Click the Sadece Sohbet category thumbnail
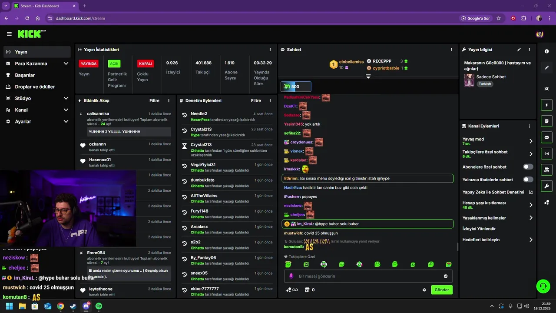This screenshot has width=556, height=313. pyautogui.click(x=469, y=80)
